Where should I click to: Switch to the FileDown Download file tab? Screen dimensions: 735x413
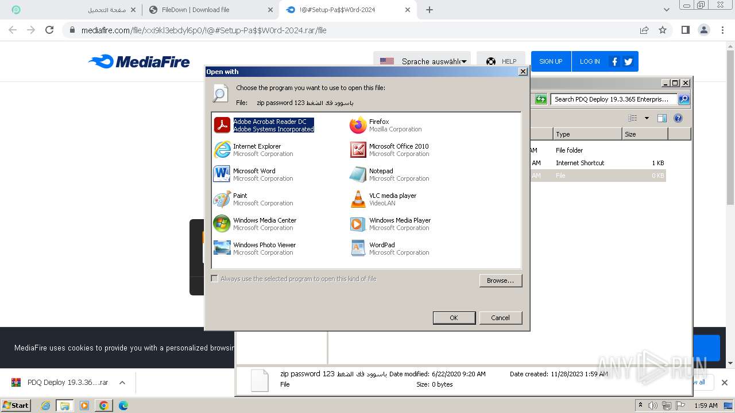tap(211, 10)
